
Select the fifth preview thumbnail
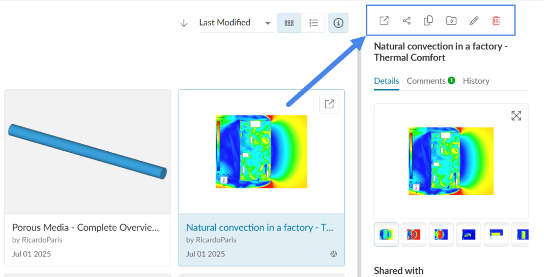[496, 234]
